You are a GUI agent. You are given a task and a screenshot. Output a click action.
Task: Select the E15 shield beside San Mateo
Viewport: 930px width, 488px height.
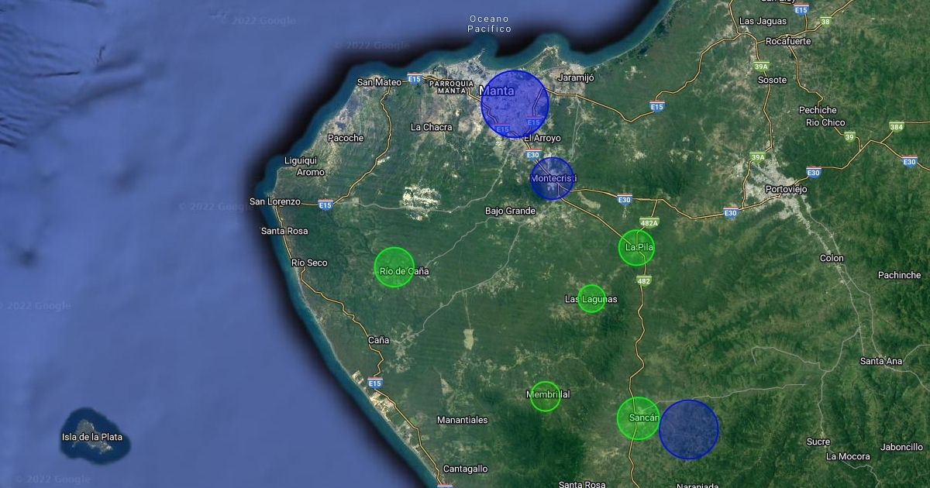[415, 79]
